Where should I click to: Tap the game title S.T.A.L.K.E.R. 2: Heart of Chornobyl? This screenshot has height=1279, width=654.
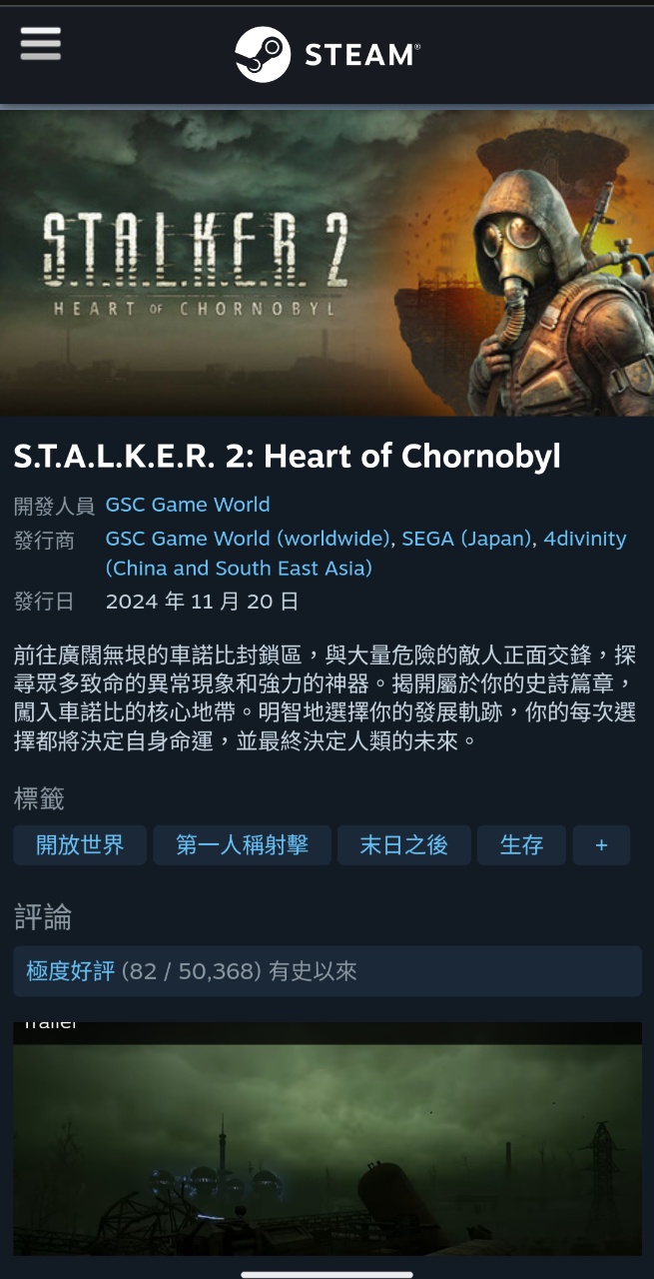point(288,457)
